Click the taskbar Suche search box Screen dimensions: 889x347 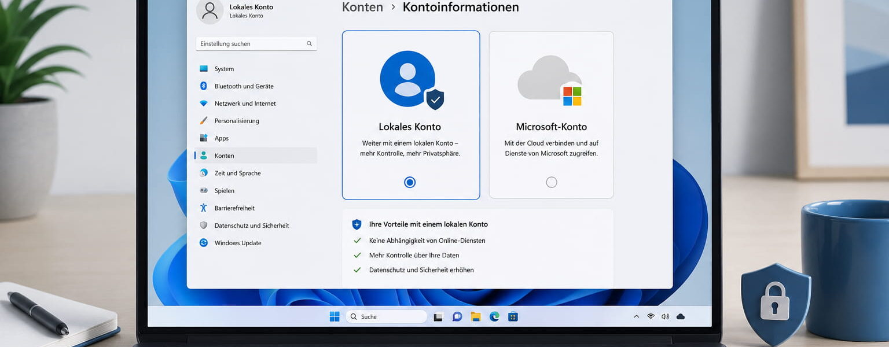click(x=387, y=316)
